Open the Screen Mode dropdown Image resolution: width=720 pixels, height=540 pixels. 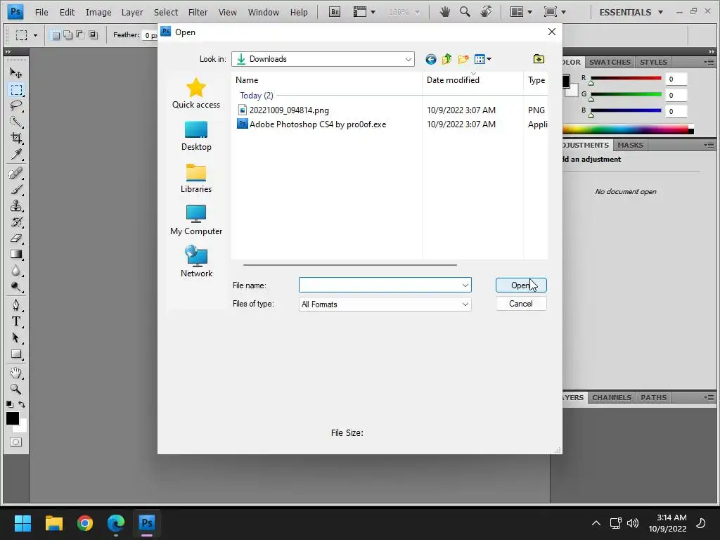555,12
